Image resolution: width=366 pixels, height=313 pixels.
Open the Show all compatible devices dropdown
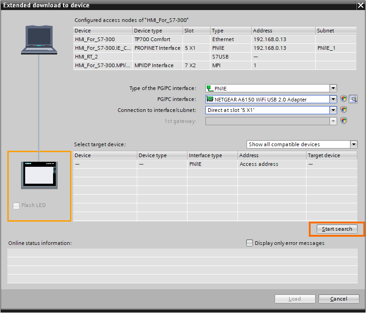click(x=353, y=144)
